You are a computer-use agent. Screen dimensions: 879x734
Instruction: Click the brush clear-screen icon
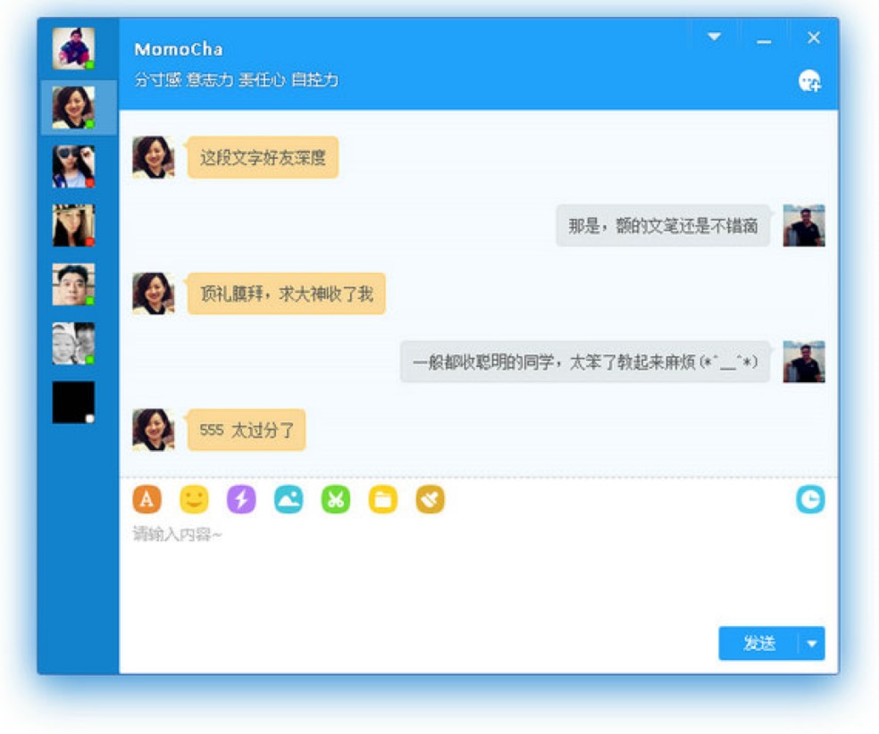430,498
